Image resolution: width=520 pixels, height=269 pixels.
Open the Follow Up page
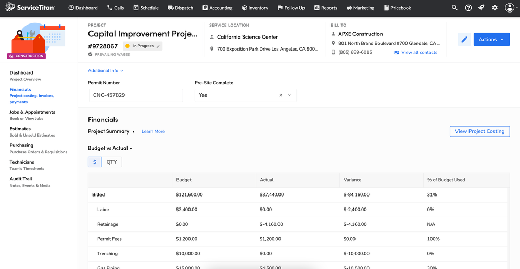point(291,8)
